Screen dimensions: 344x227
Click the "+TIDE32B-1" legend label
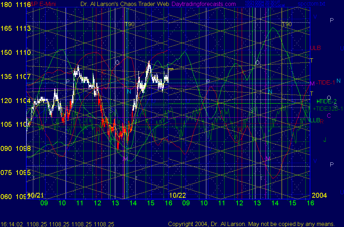328,109
